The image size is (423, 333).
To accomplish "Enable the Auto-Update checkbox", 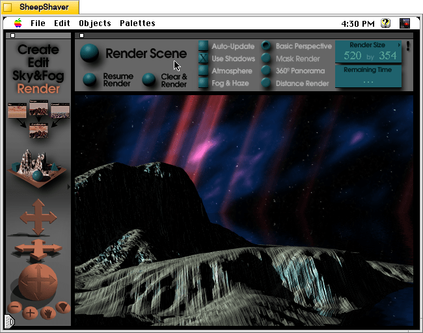I will 203,46.
